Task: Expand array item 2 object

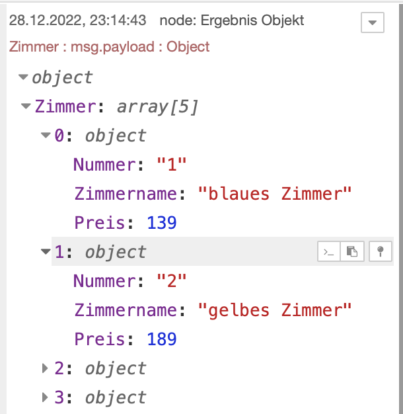Action: coord(46,368)
